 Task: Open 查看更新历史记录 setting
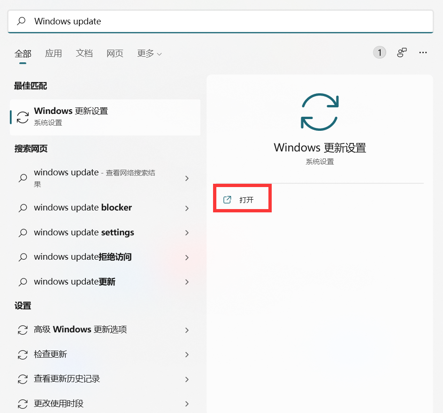pos(105,379)
